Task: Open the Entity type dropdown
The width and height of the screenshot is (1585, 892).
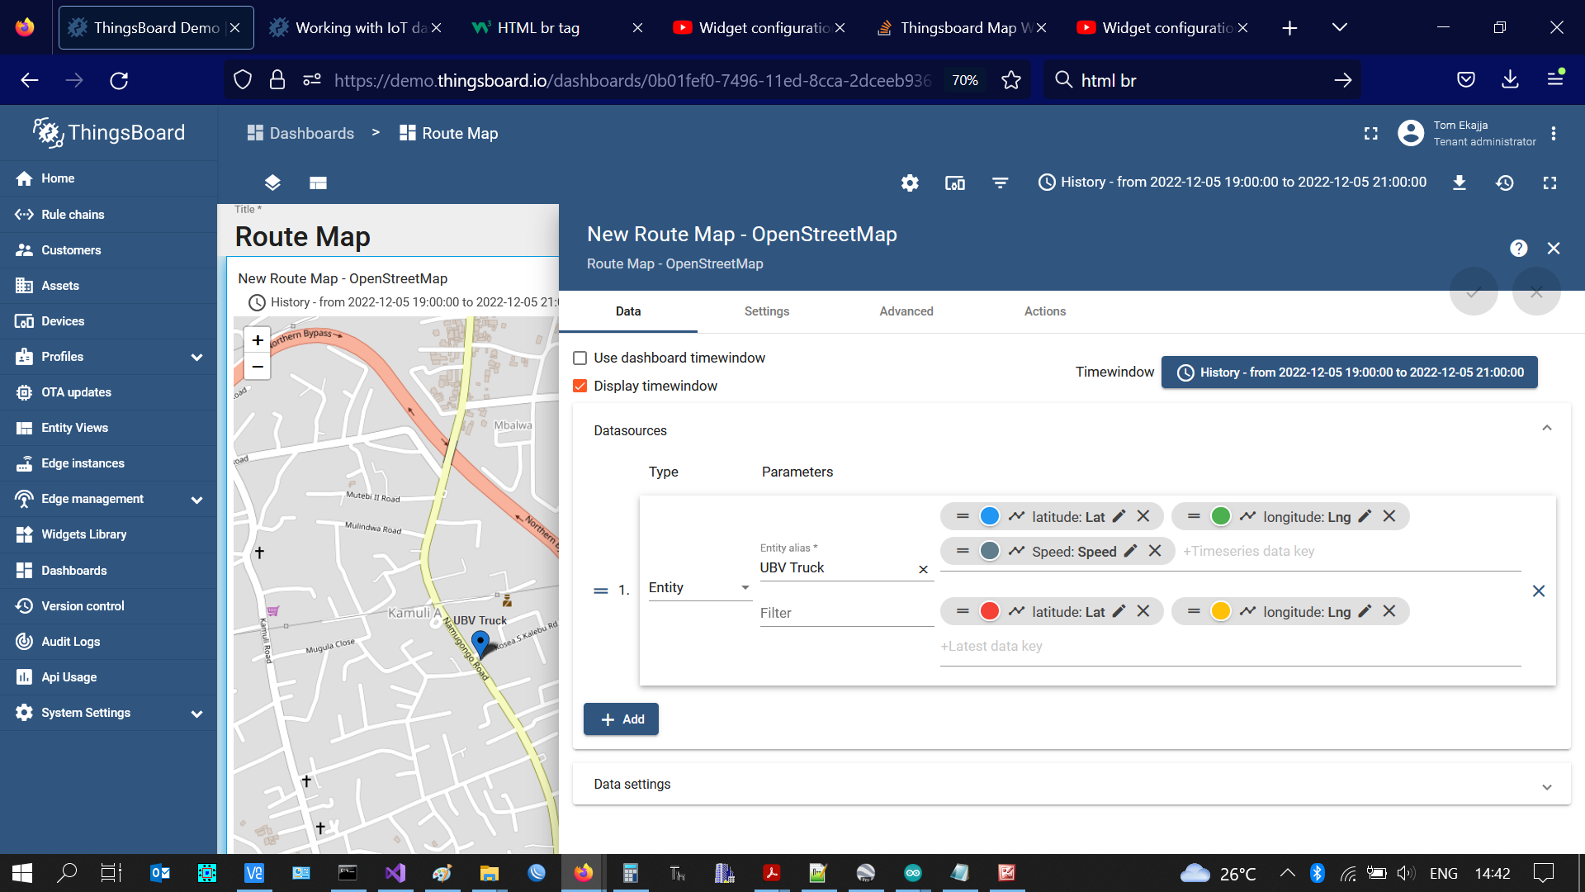Action: click(698, 587)
